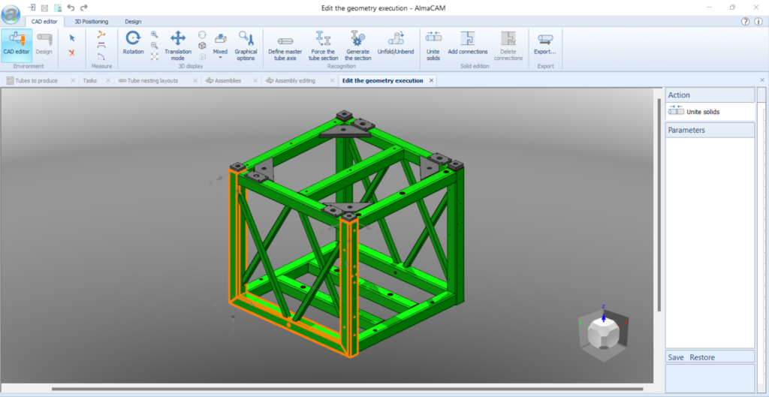This screenshot has width=769, height=397.
Task: Open the Tasks document tab
Action: coord(90,80)
